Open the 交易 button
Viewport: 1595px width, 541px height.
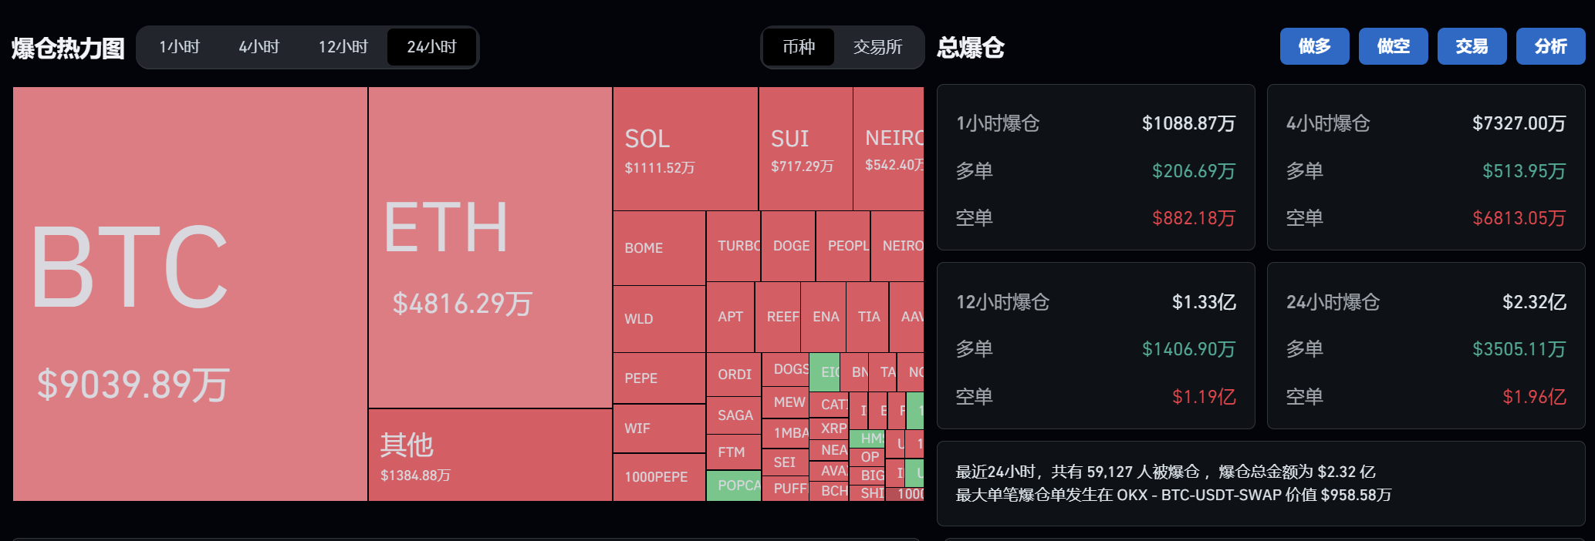[1472, 46]
